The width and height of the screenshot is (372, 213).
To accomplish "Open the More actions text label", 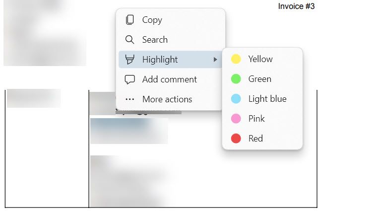I will tap(167, 99).
